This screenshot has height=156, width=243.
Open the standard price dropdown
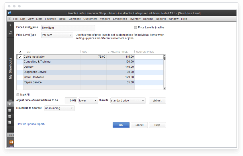(128, 100)
